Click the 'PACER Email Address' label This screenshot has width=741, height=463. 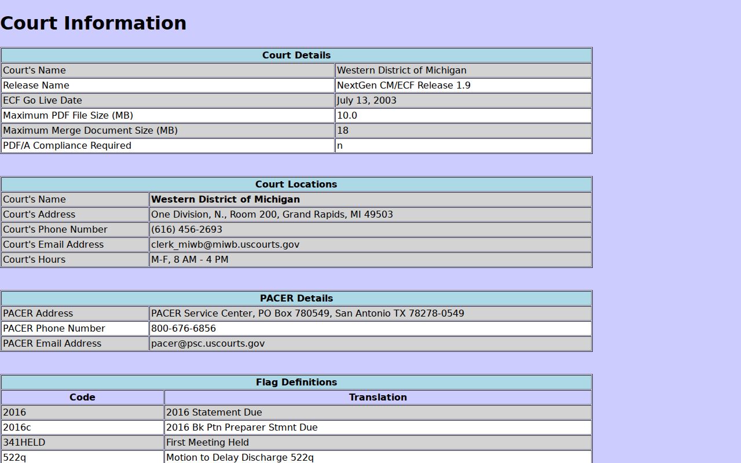(x=52, y=344)
